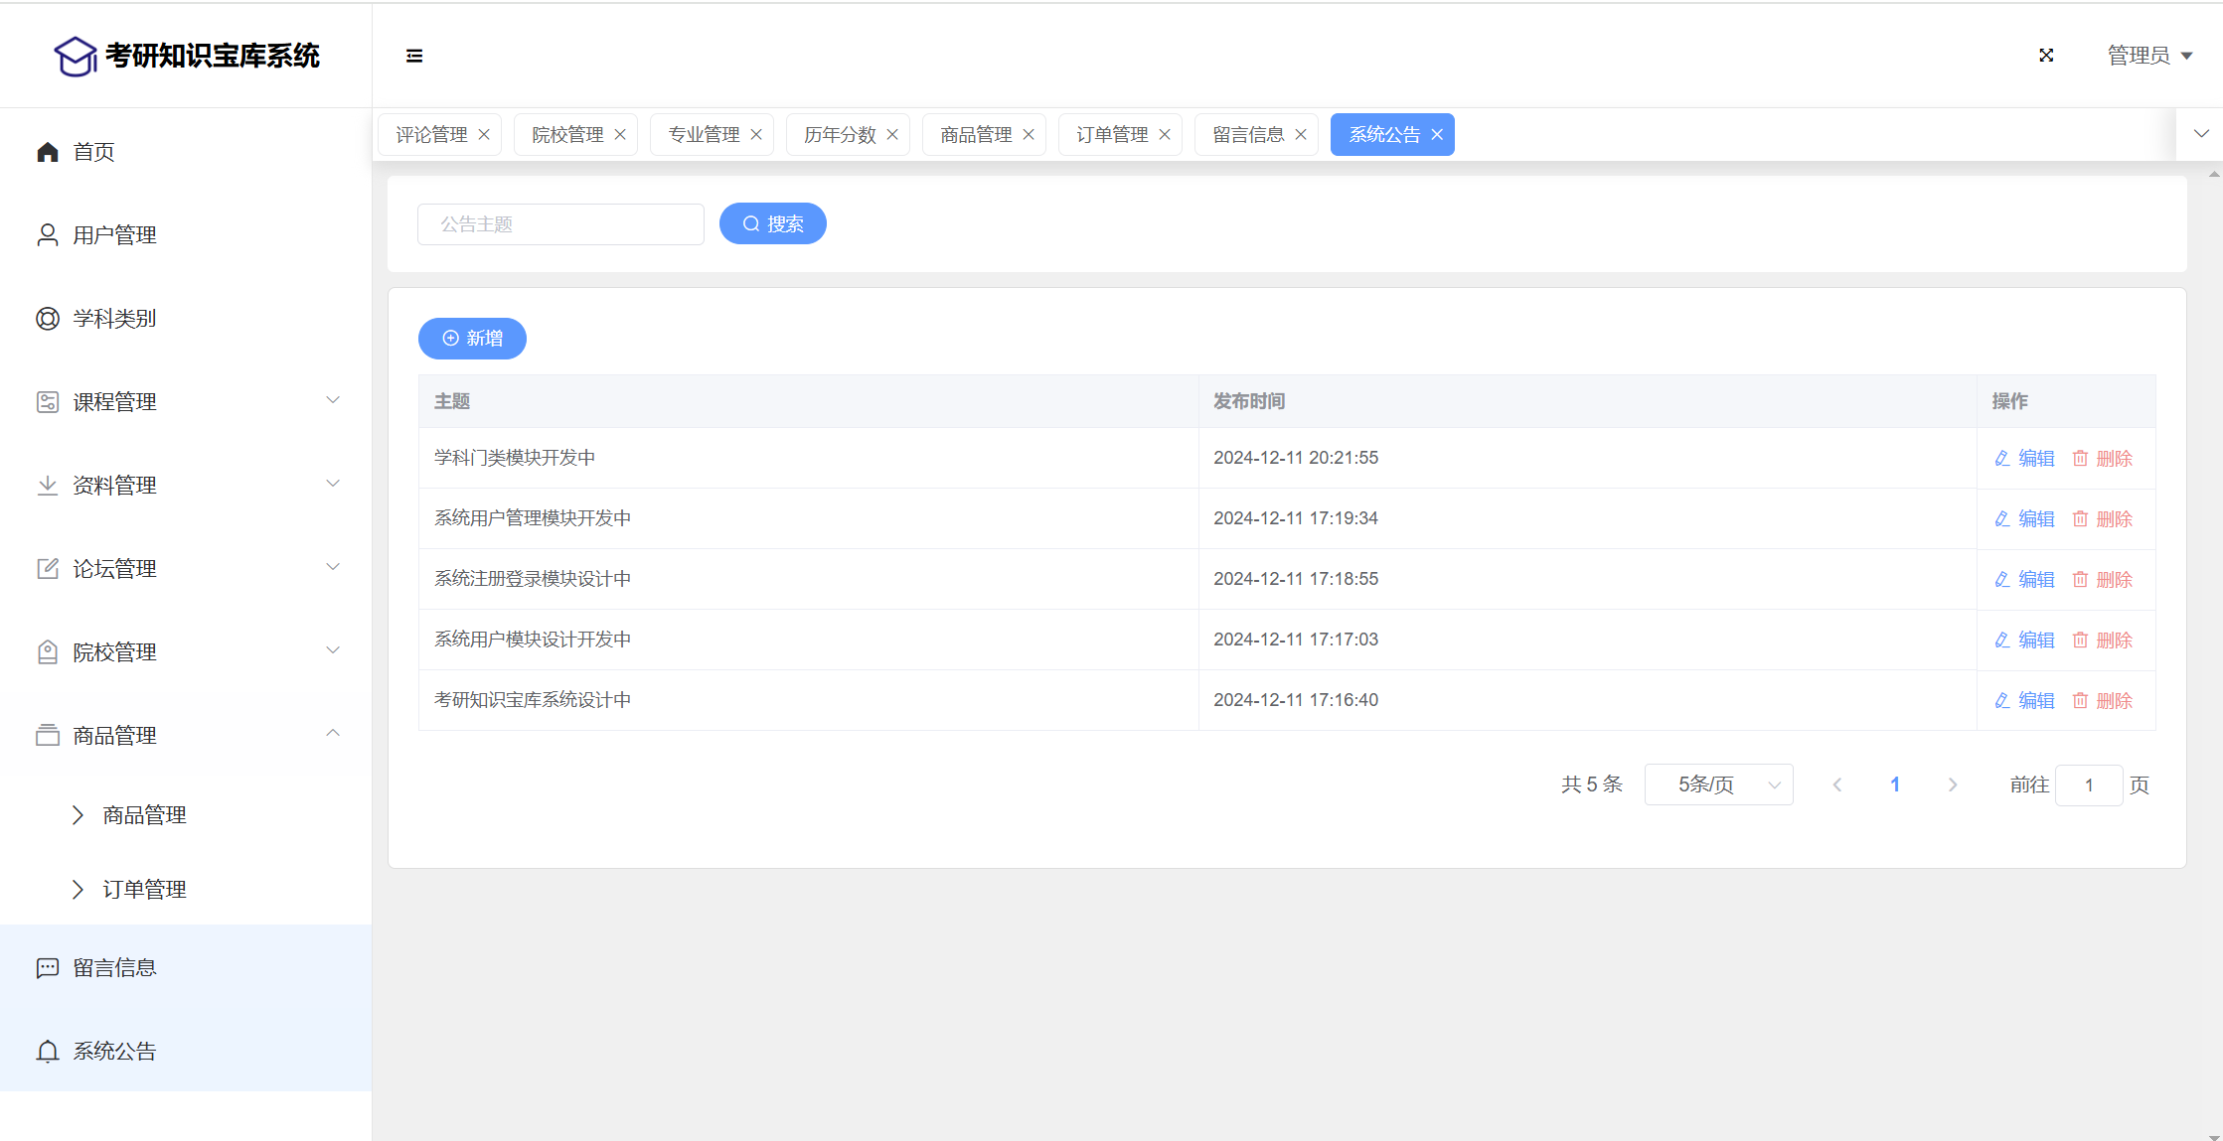Open the 5条/页 page size dropdown
Viewport: 2223px width, 1141px height.
1718,784
